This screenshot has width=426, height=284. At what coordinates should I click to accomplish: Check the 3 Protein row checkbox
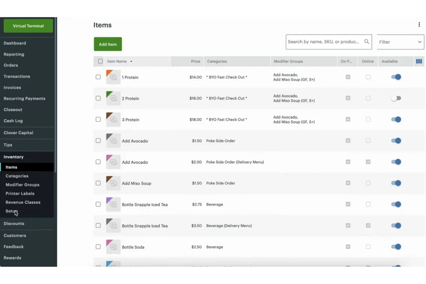tap(98, 119)
